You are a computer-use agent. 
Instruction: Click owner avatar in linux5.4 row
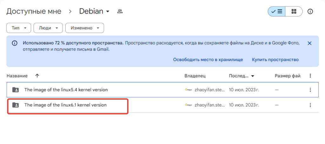click(188, 90)
